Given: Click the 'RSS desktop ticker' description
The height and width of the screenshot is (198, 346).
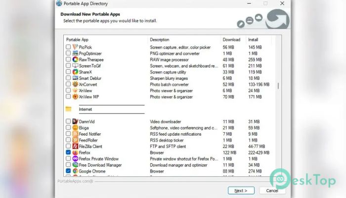Looking at the screenshot, I should 167,140.
